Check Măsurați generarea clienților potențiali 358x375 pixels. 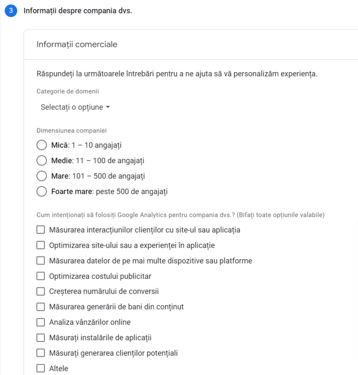pos(41,352)
